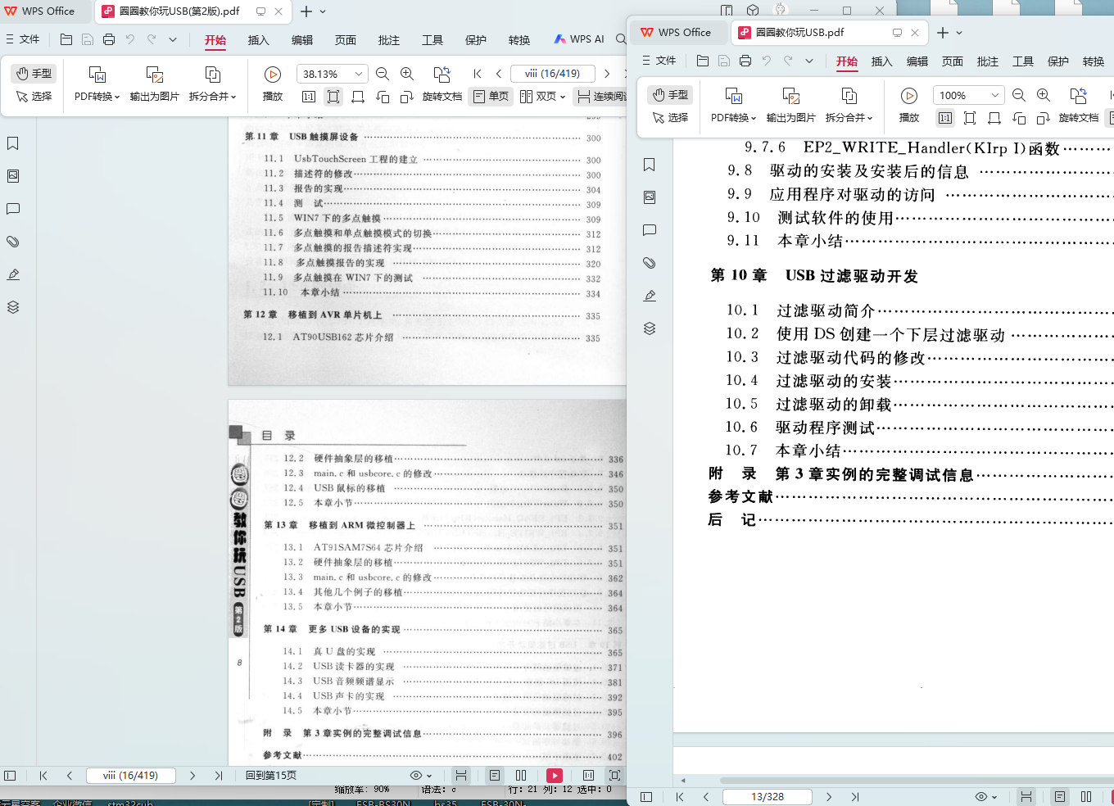Open comments panel in left sidebar
Screen dimensions: 1114x806
13,209
